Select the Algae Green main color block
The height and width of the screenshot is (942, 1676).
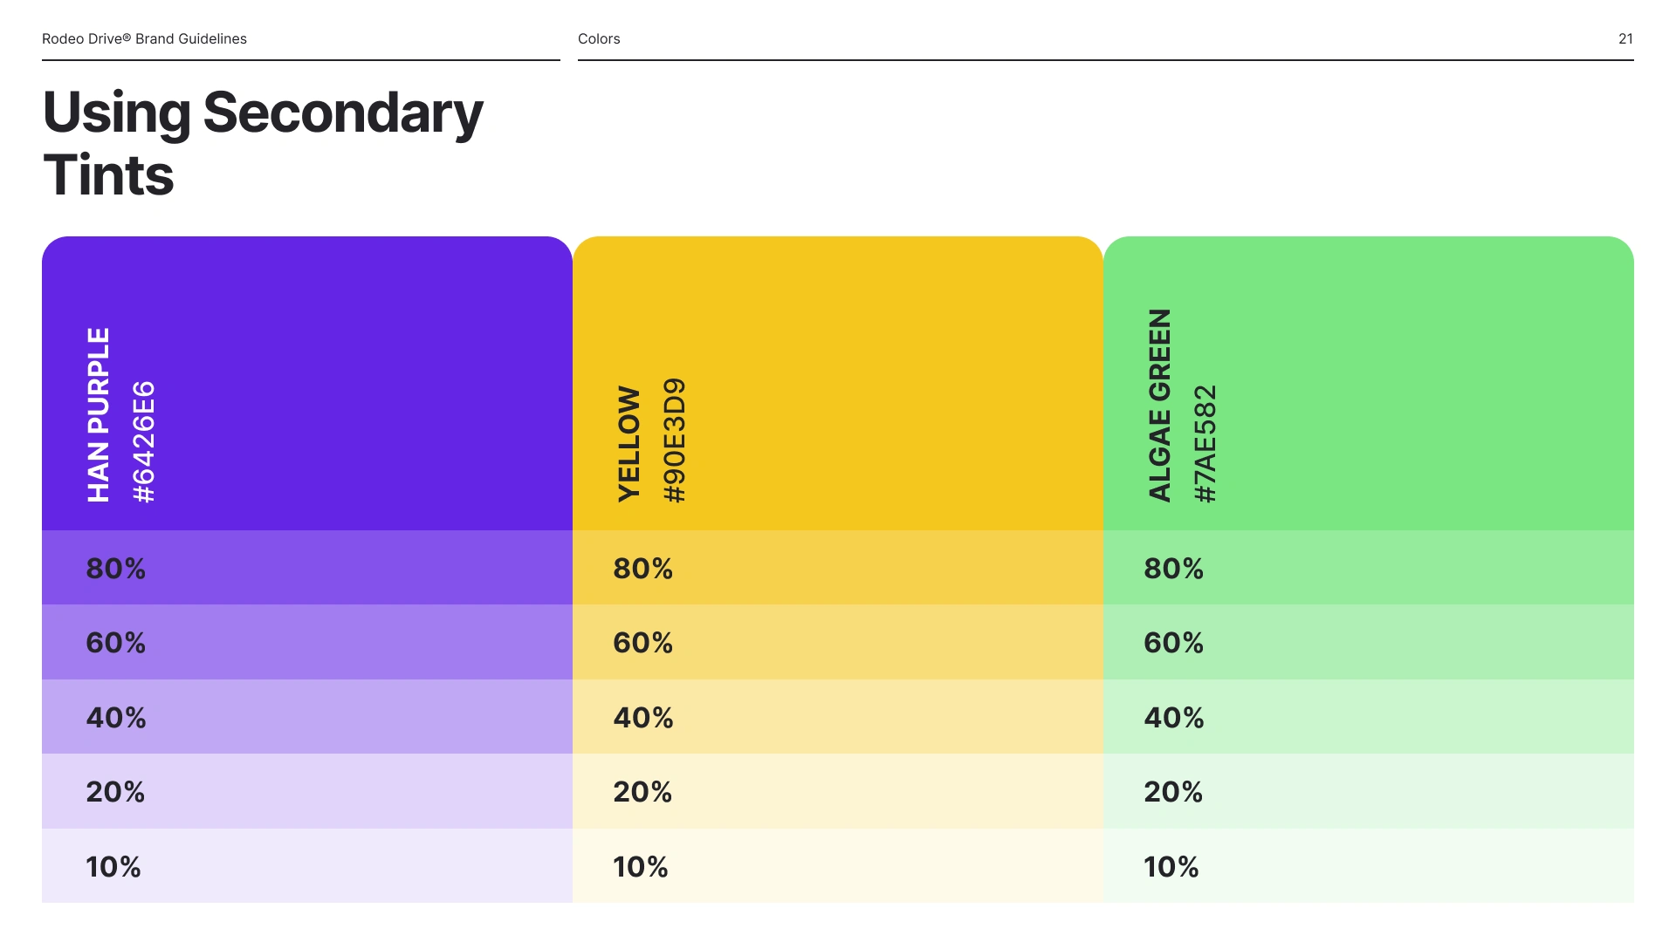(1369, 383)
